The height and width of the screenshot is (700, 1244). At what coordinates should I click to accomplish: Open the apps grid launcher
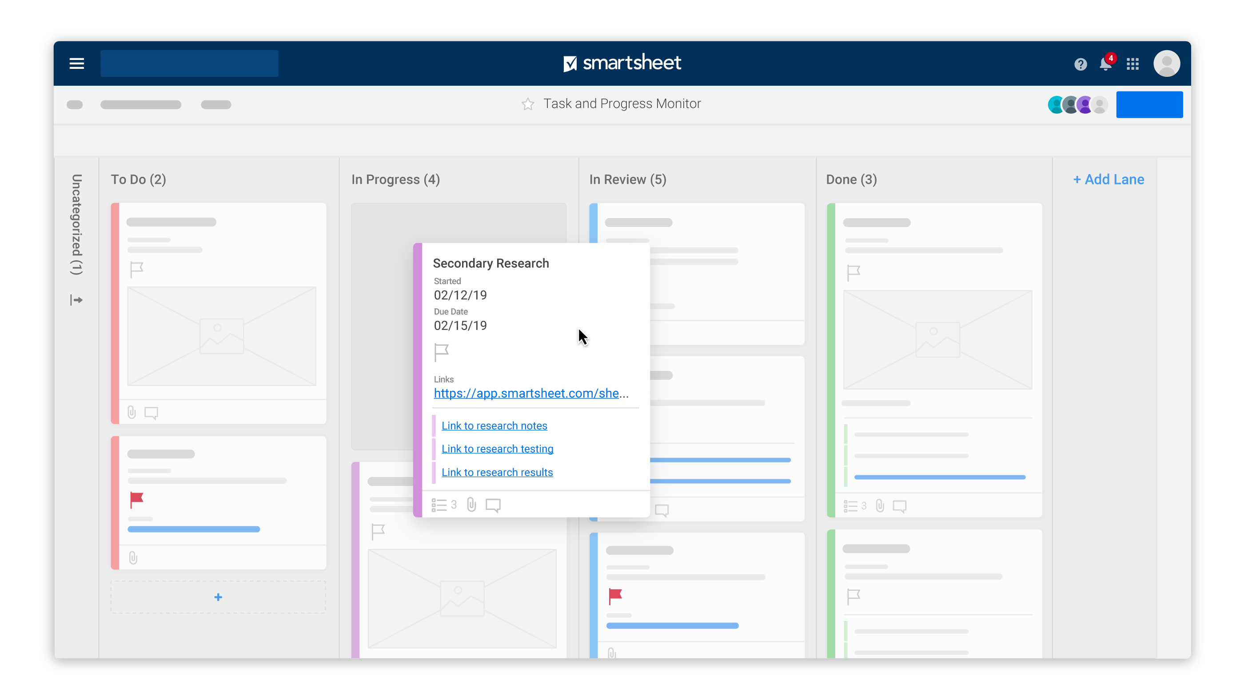coord(1132,64)
